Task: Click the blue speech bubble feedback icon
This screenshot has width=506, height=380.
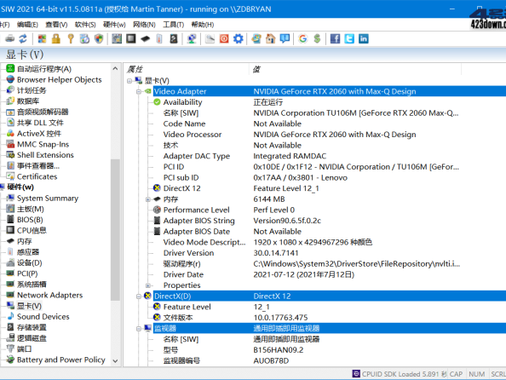Action: pyautogui.click(x=285, y=38)
